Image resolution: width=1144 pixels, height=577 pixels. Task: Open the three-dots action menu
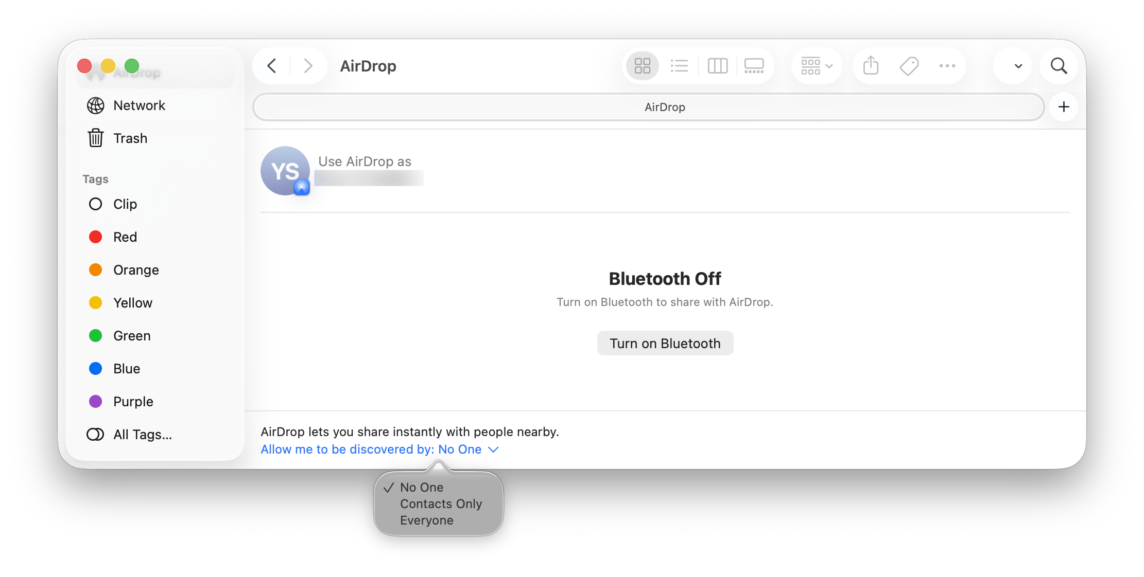(947, 66)
